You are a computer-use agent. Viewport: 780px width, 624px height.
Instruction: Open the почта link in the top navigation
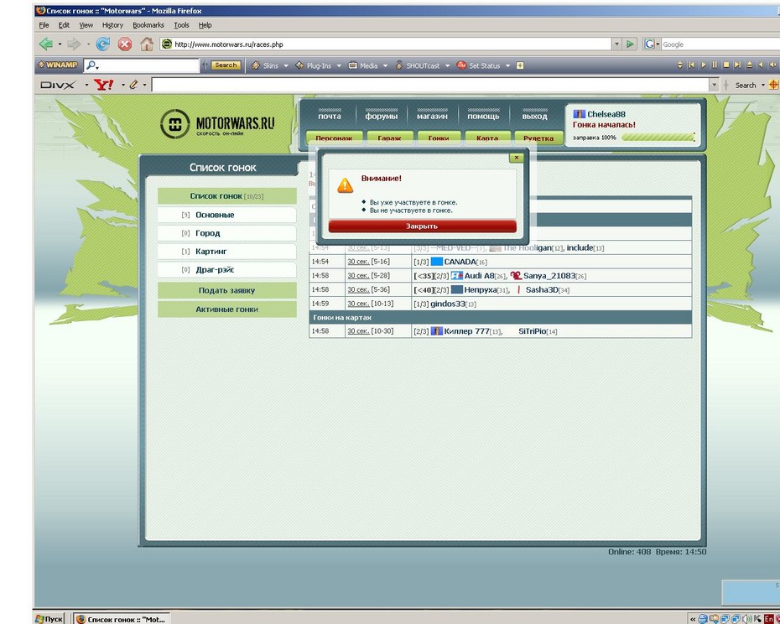coord(330,116)
